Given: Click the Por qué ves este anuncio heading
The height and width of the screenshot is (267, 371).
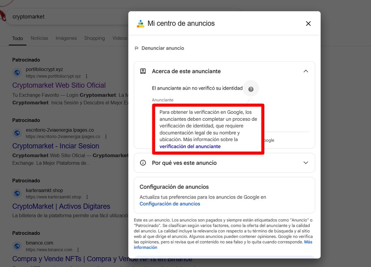Looking at the screenshot, I should pyautogui.click(x=184, y=163).
